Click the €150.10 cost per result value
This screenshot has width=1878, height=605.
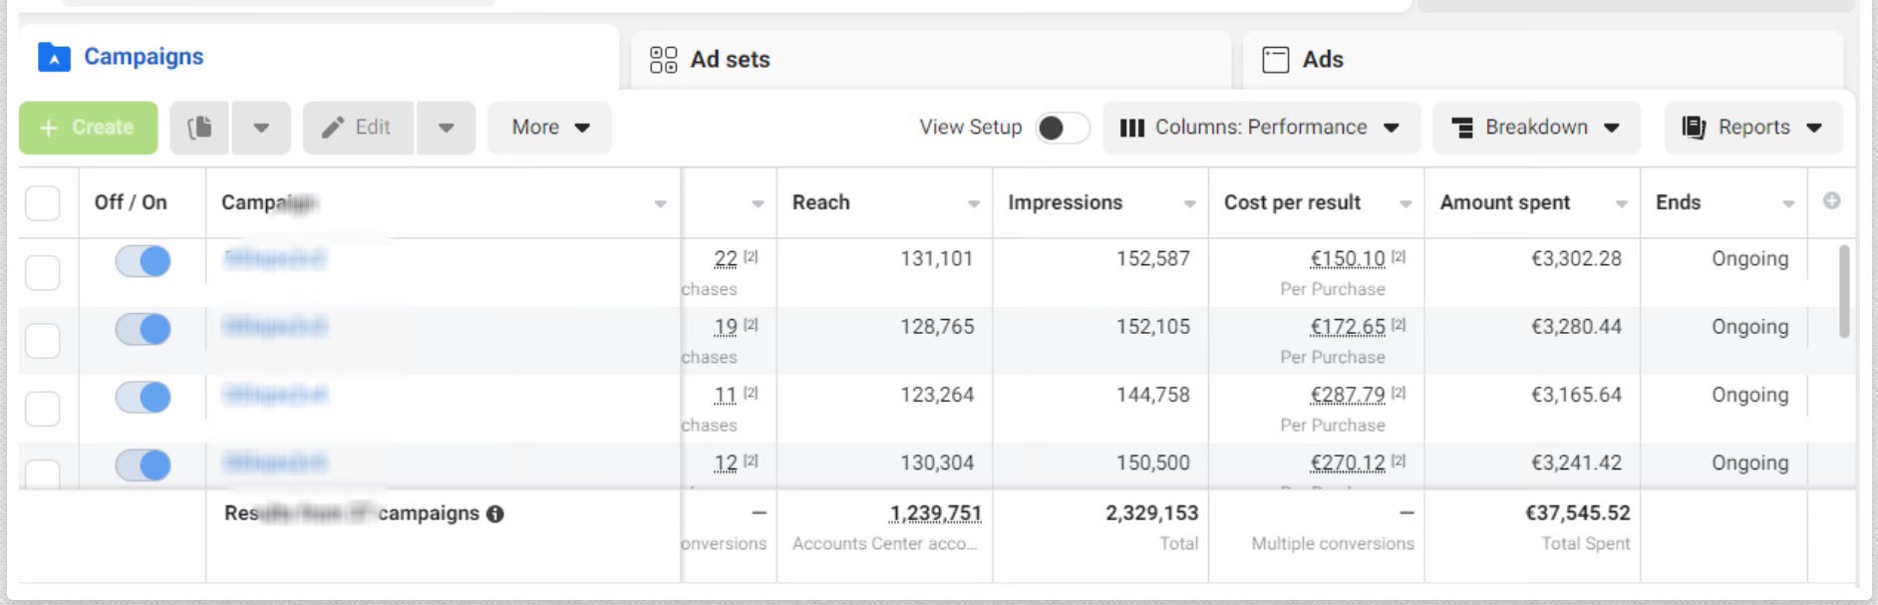point(1347,259)
